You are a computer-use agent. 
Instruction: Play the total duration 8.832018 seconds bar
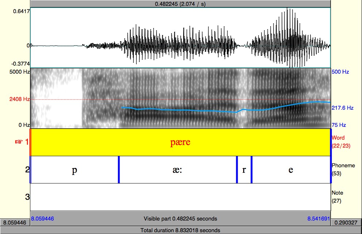(x=180, y=230)
